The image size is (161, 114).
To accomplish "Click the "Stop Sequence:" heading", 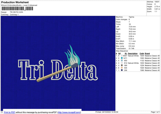I will pos(122,51).
